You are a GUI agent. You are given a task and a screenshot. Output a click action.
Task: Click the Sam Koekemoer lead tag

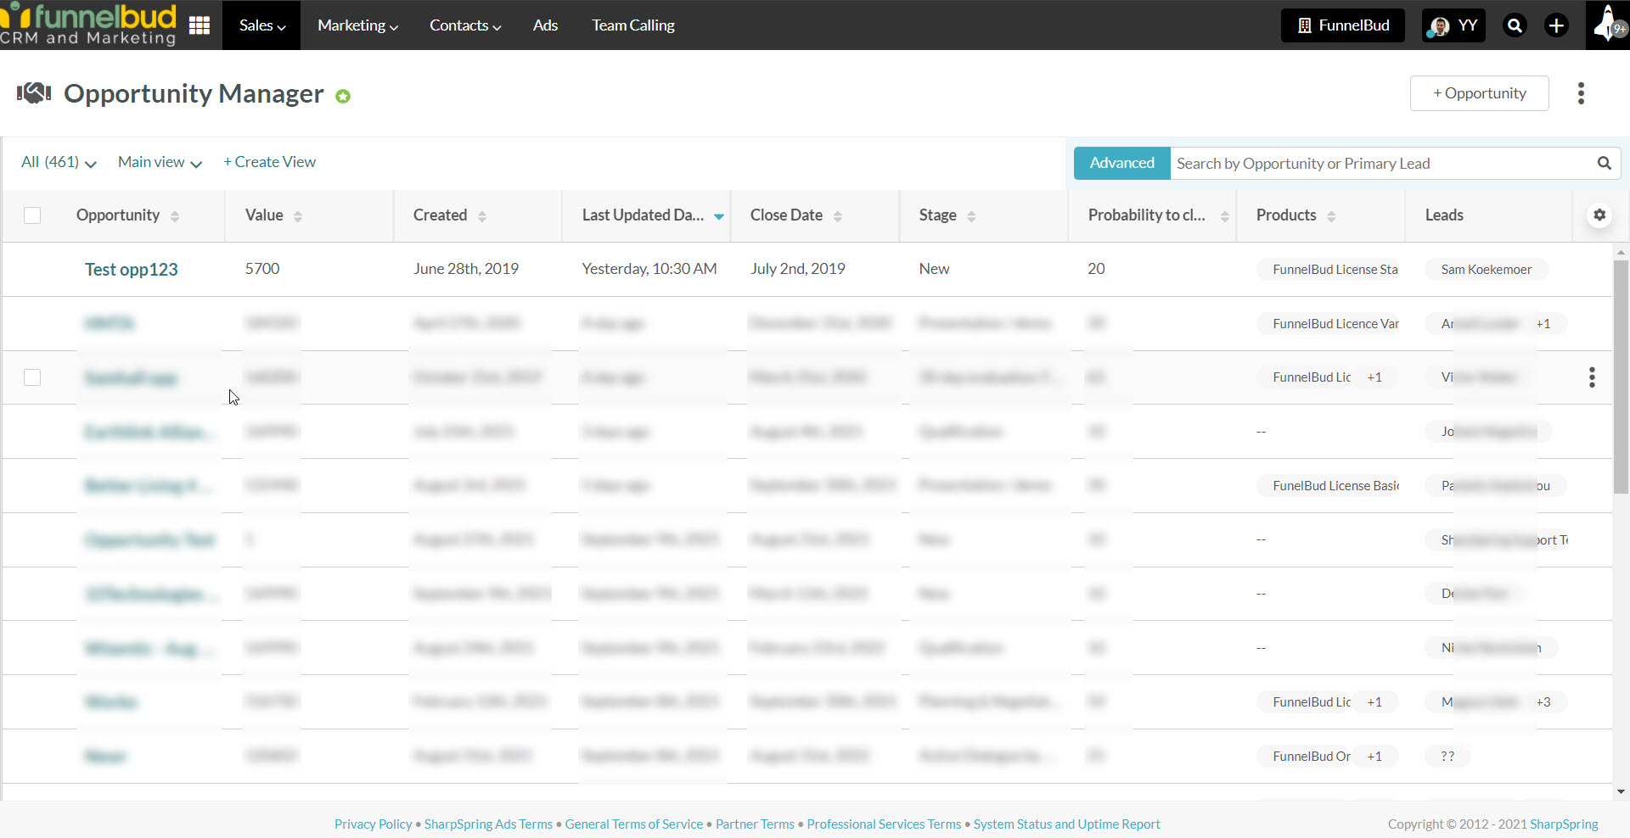click(1487, 270)
